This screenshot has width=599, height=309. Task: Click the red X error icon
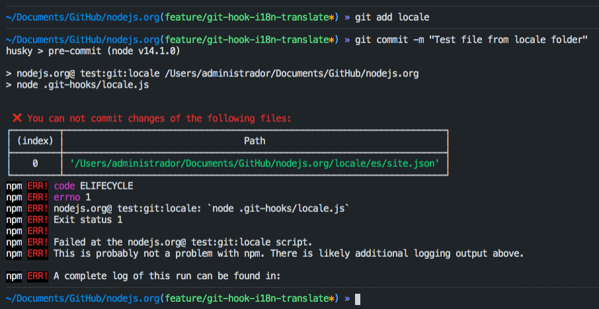[x=17, y=118]
